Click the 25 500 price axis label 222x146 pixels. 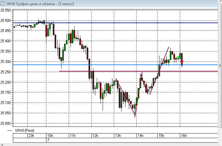(5, 21)
